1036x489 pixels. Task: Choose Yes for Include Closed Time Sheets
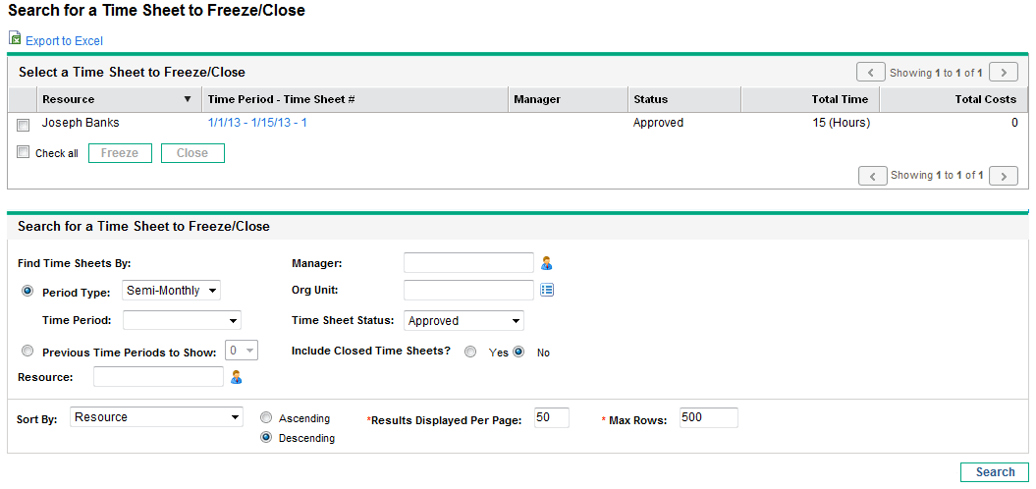[471, 352]
